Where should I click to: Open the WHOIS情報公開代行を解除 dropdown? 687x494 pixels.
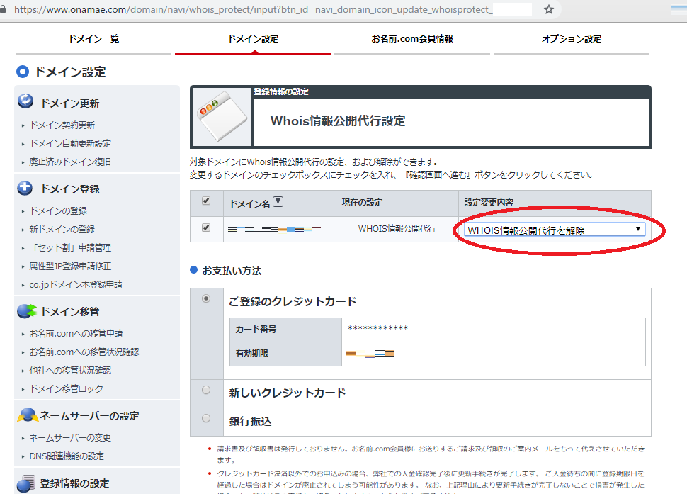(x=554, y=229)
